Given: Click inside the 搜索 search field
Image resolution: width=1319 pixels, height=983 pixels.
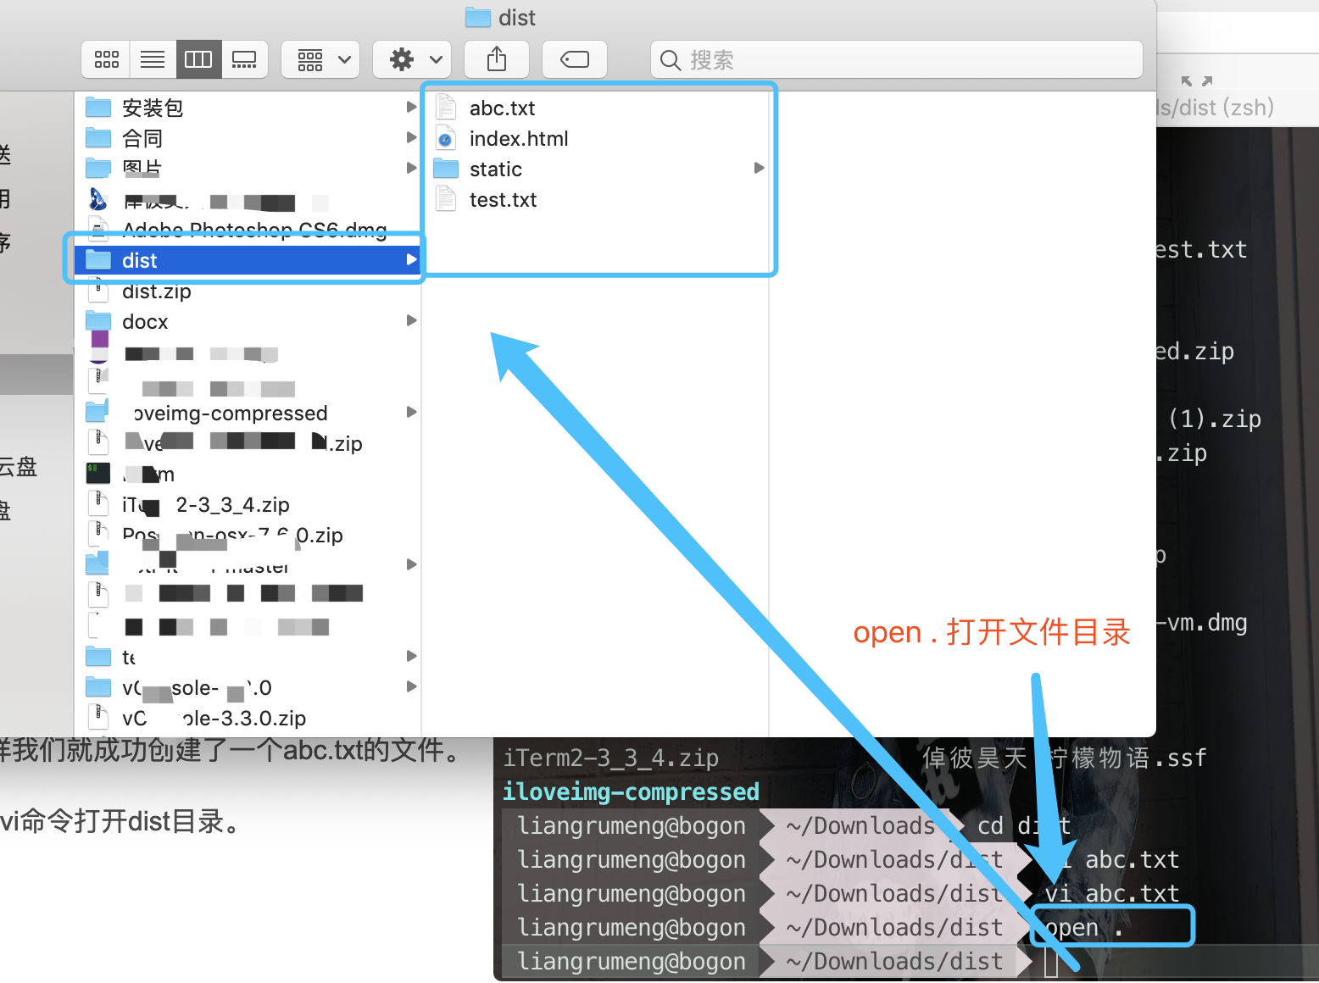Looking at the screenshot, I should point(896,59).
